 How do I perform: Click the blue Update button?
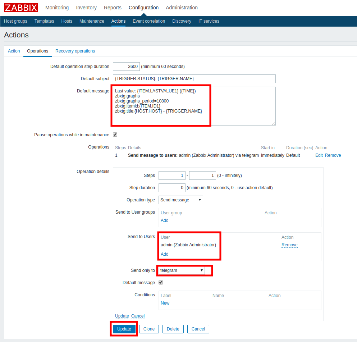tap(124, 329)
